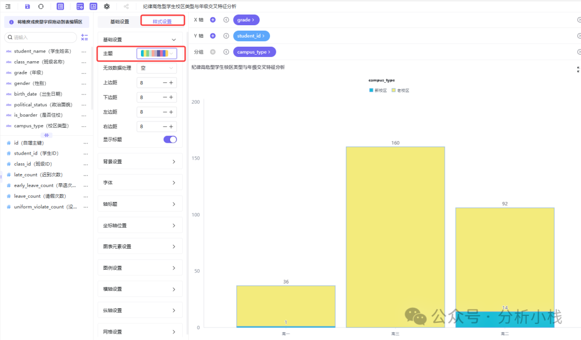Open more options for is_boarder field
Image resolution: width=581 pixels, height=340 pixels.
pyautogui.click(x=84, y=115)
